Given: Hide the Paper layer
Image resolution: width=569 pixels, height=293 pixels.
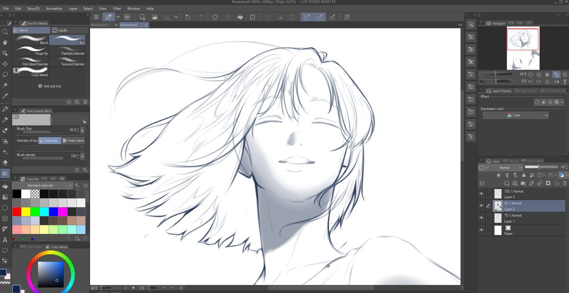Looking at the screenshot, I should click(x=482, y=230).
